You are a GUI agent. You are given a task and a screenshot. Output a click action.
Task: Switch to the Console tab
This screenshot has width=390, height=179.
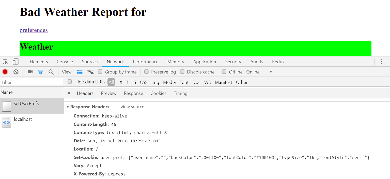pyautogui.click(x=65, y=62)
